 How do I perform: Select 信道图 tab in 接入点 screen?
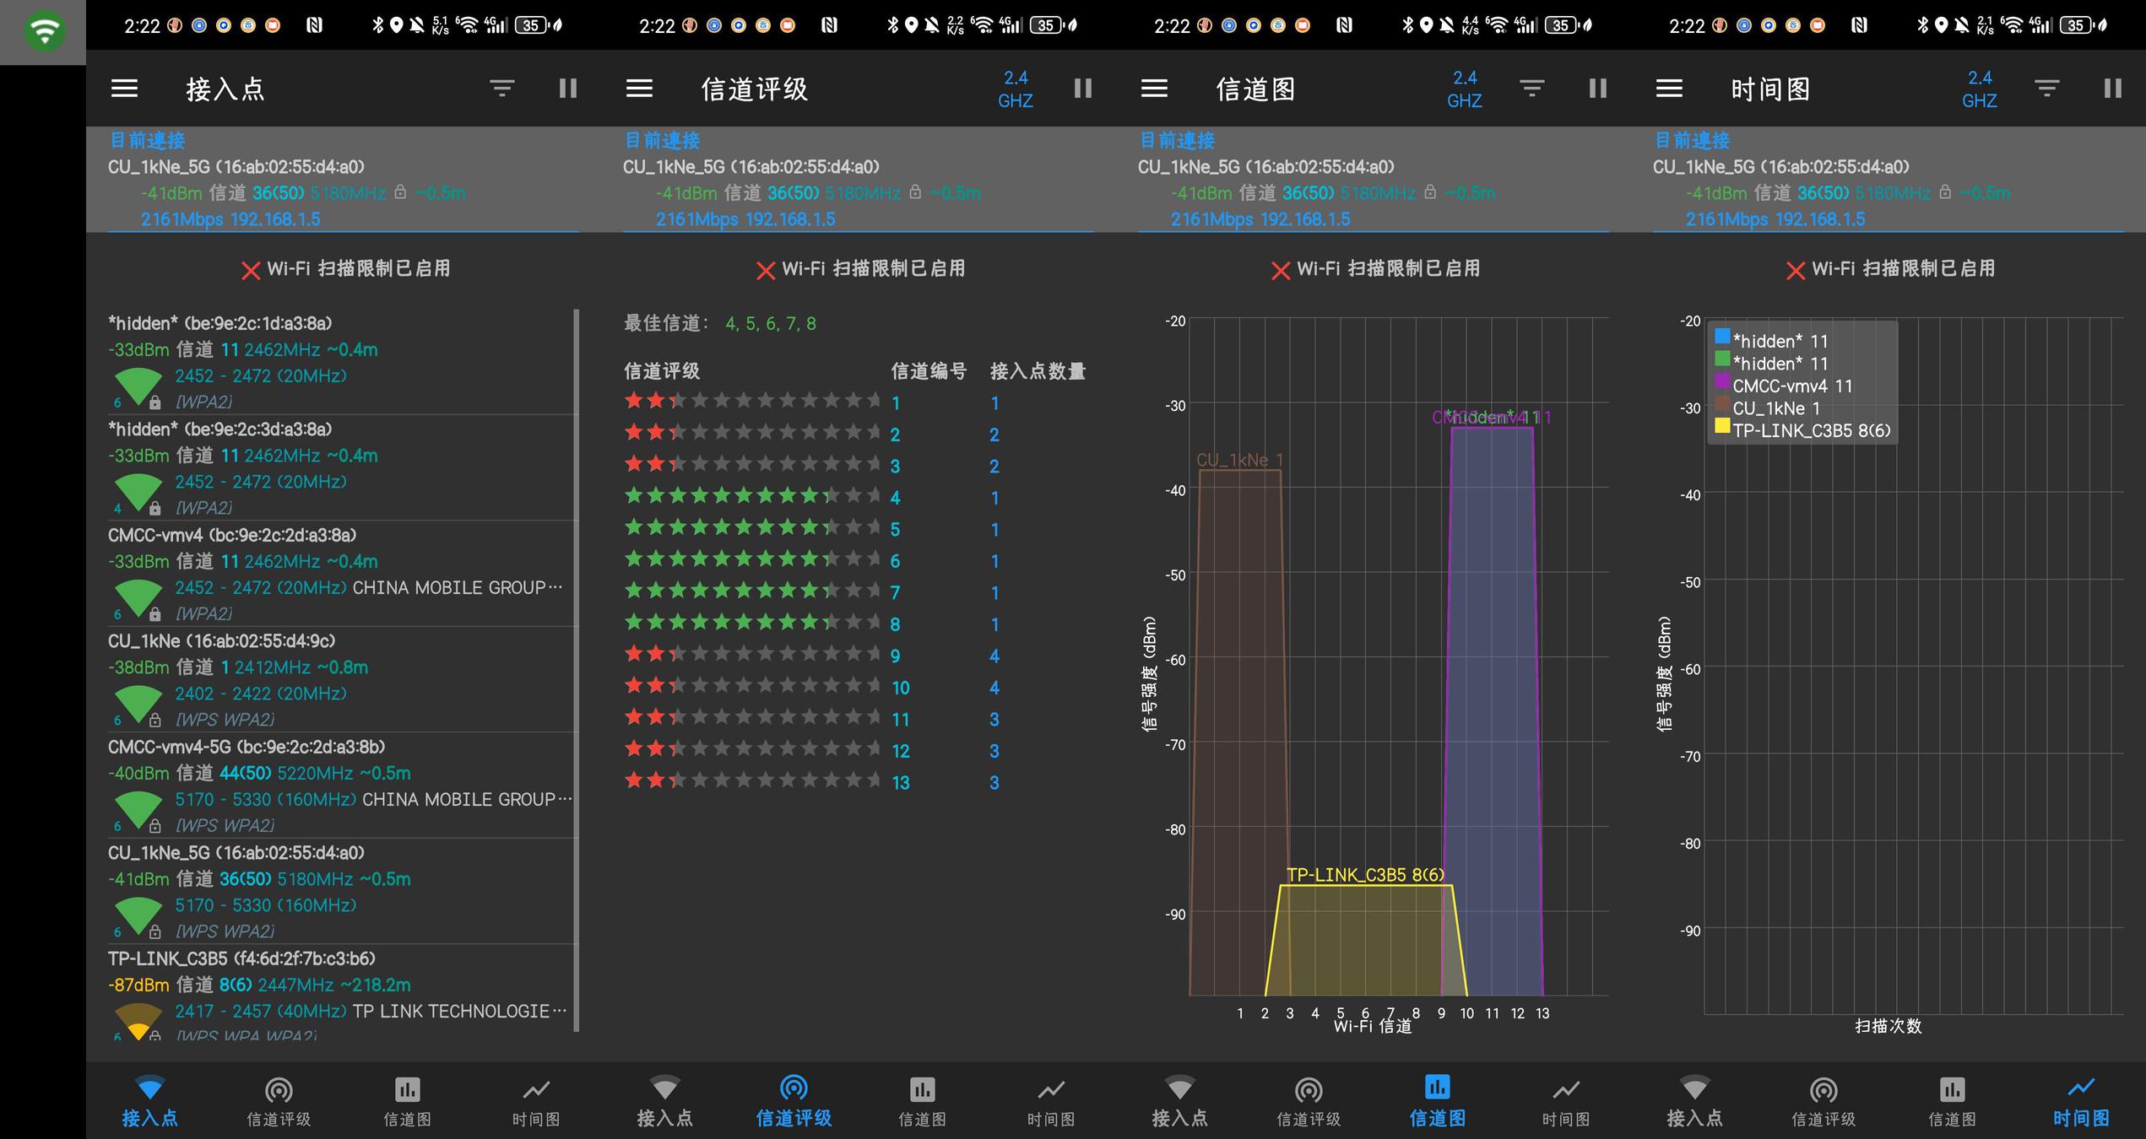coord(408,1101)
